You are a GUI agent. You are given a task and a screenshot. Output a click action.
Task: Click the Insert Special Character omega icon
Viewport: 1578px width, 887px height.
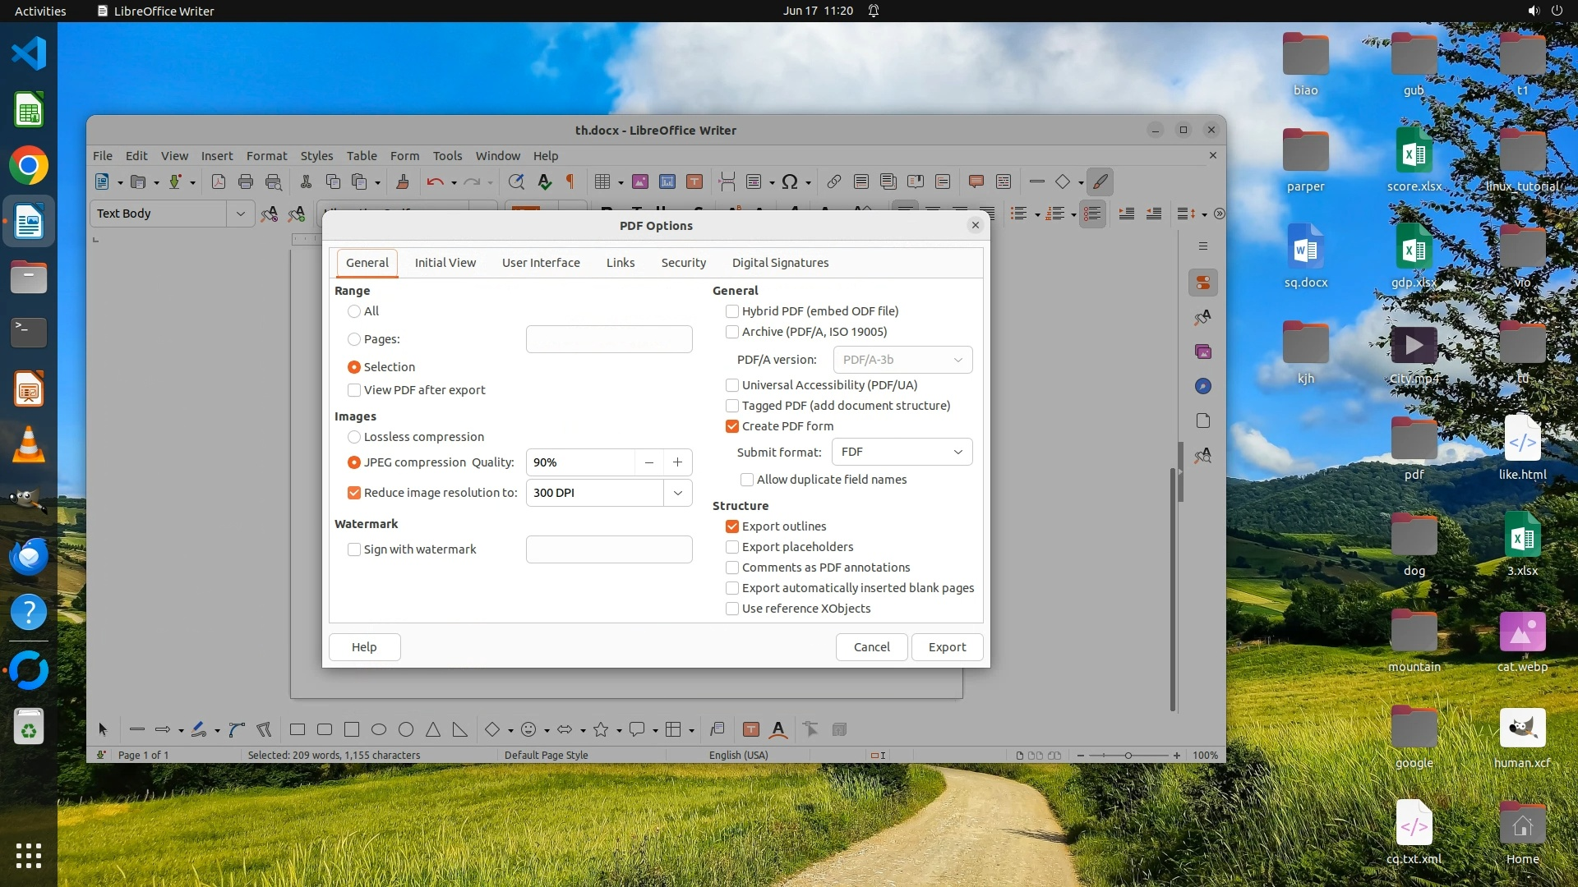(x=789, y=182)
